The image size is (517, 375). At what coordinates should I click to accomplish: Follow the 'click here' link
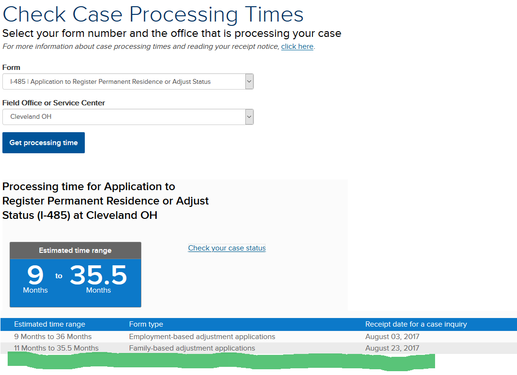click(297, 46)
